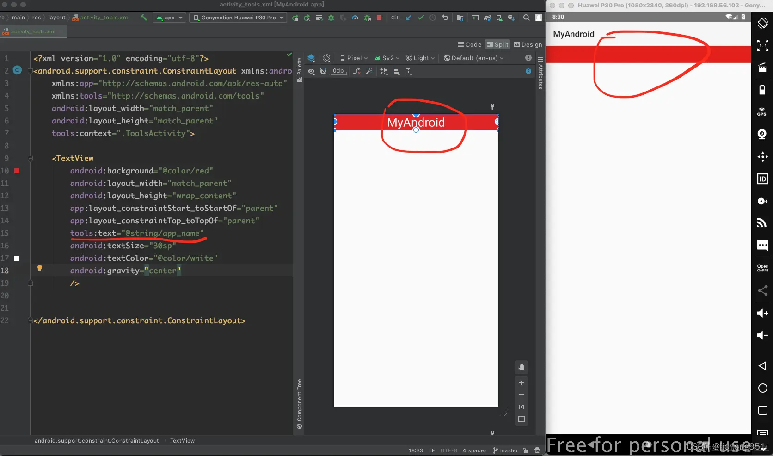Zoom out the design preview with minus
The image size is (773, 456).
click(x=521, y=395)
